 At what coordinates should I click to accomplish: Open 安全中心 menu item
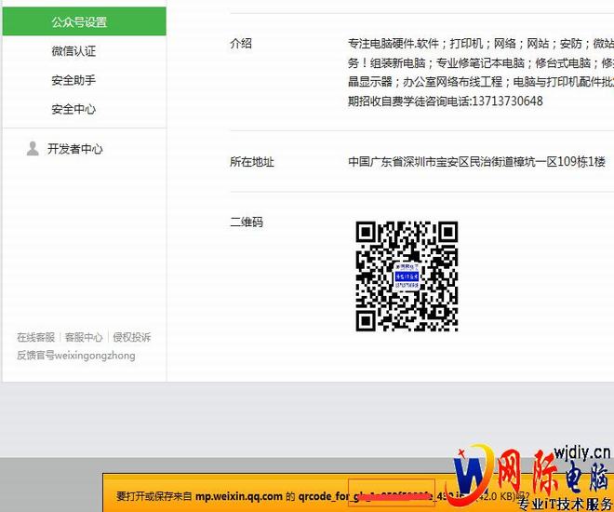click(73, 109)
